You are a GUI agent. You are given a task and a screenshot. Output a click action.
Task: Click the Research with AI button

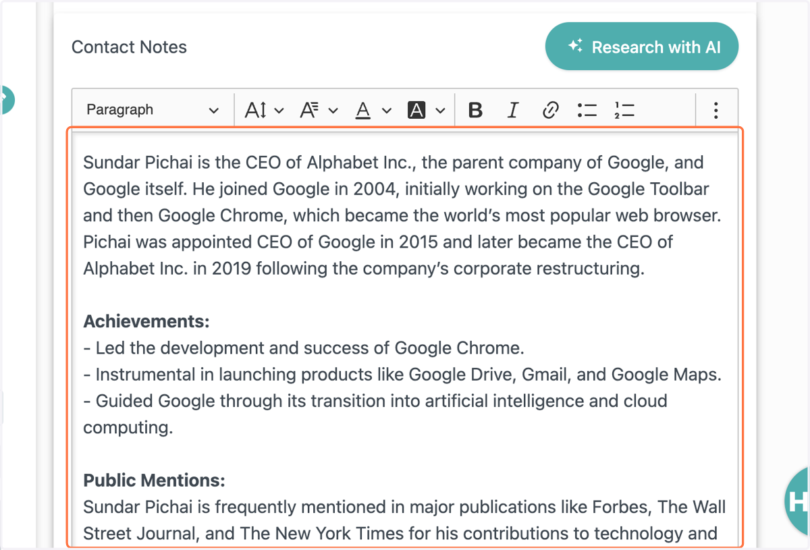(642, 47)
